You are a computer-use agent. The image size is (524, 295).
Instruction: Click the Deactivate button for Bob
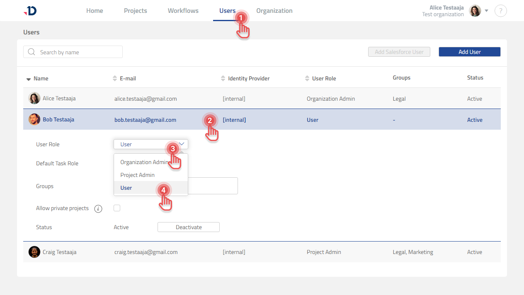click(188, 227)
